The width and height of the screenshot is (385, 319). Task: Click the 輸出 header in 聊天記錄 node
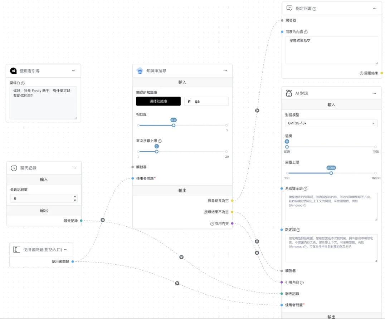click(44, 211)
